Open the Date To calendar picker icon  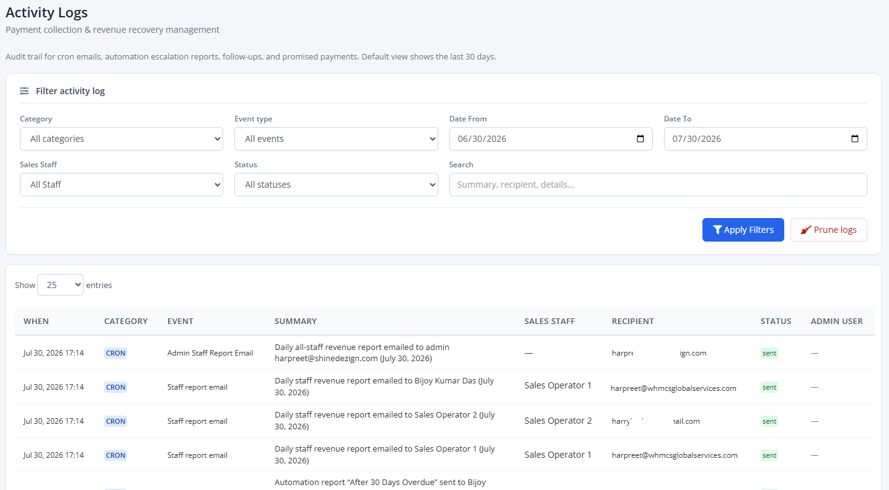coord(855,139)
